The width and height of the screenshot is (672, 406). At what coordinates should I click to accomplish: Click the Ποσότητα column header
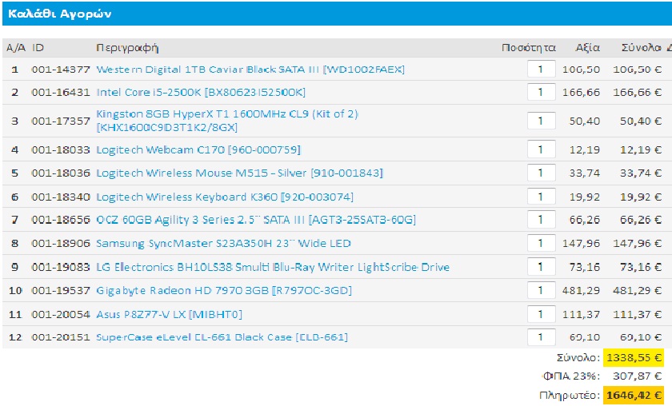(529, 47)
